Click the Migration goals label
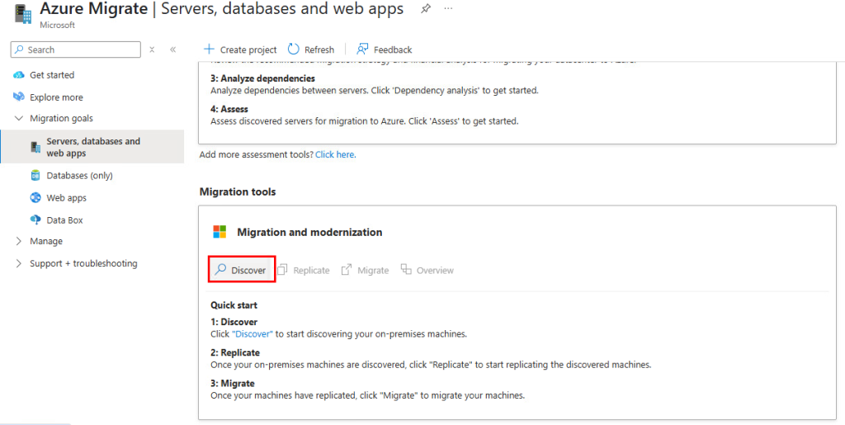Screen dimensions: 845x425 pyautogui.click(x=61, y=118)
